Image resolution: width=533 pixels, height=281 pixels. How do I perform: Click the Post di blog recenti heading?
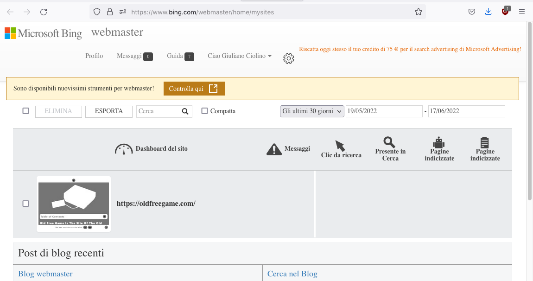click(x=61, y=253)
